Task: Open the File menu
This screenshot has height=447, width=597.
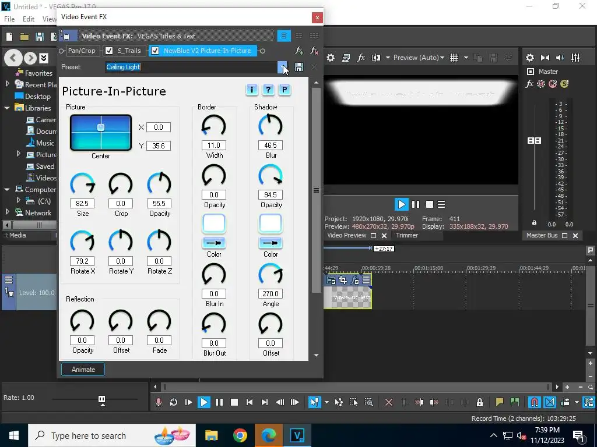Action: pyautogui.click(x=9, y=19)
